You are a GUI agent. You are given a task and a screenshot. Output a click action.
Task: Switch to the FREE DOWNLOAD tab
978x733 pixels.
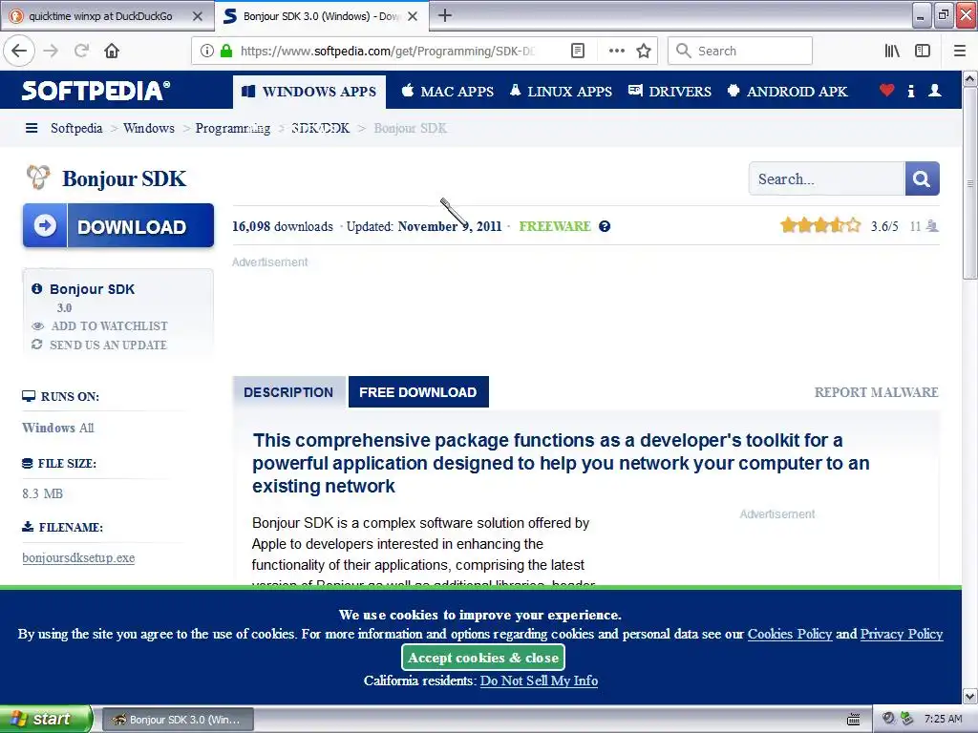pyautogui.click(x=418, y=392)
